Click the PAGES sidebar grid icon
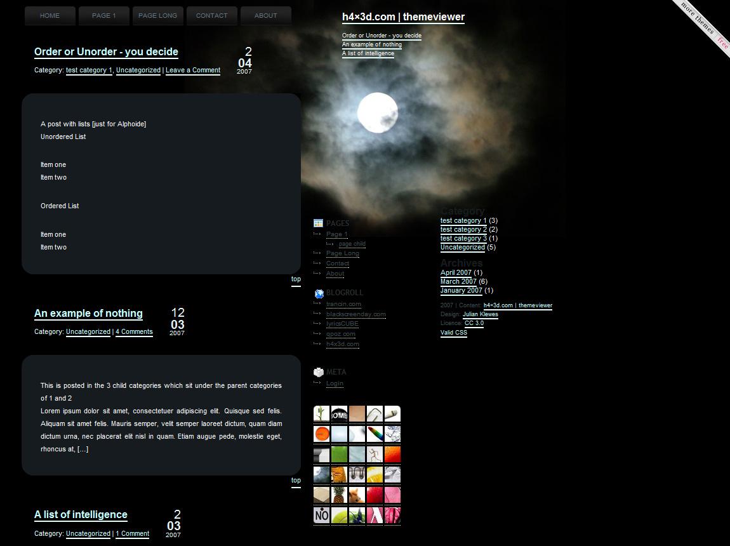The image size is (730, 546). tap(317, 223)
